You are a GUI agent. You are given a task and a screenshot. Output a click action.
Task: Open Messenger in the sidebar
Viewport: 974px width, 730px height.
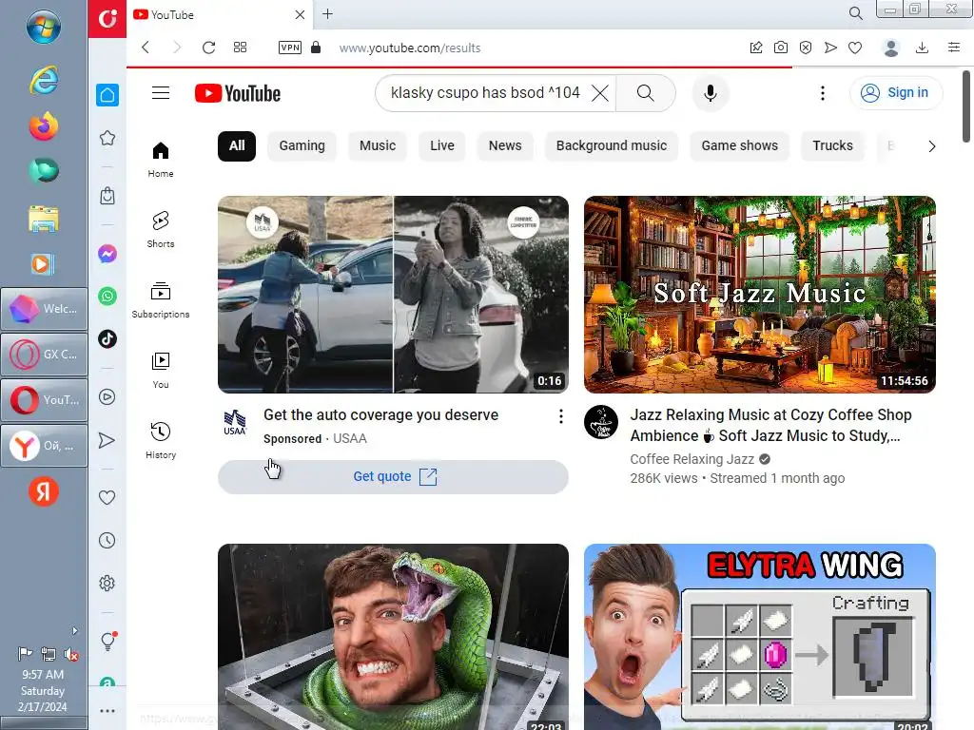pyautogui.click(x=107, y=254)
